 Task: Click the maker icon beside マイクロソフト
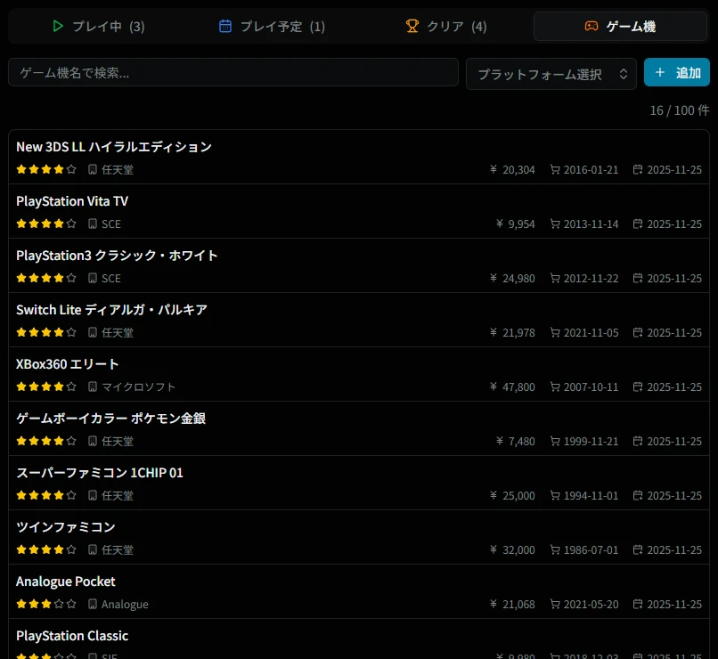click(x=93, y=386)
